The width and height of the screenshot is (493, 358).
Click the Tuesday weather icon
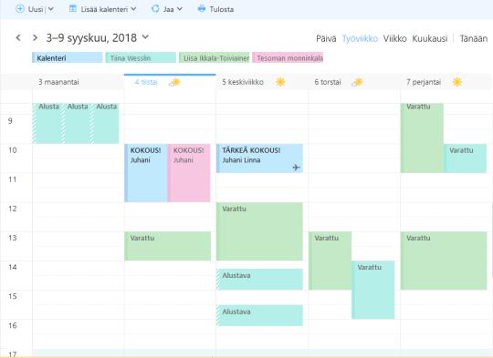point(174,83)
